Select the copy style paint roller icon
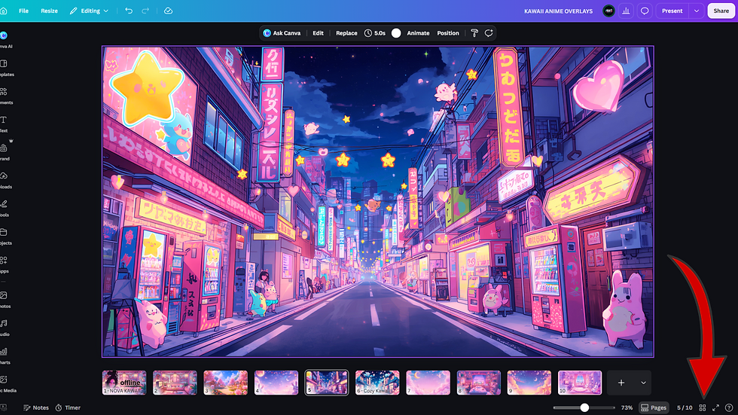Viewport: 738px width, 415px height. 474,33
